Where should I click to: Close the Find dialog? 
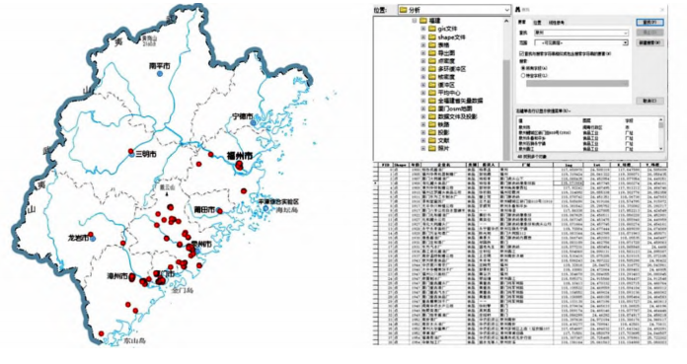662,10
